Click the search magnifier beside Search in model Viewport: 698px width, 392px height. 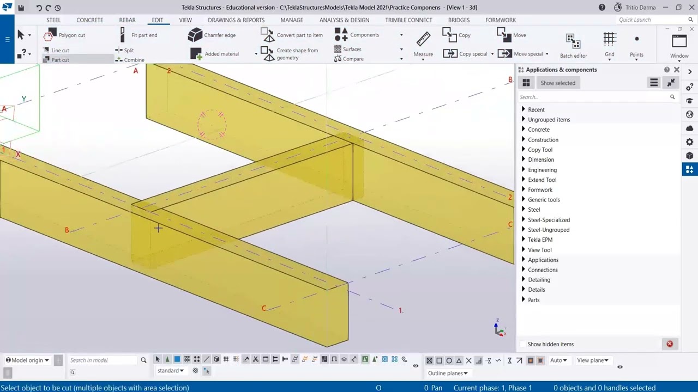[143, 360]
